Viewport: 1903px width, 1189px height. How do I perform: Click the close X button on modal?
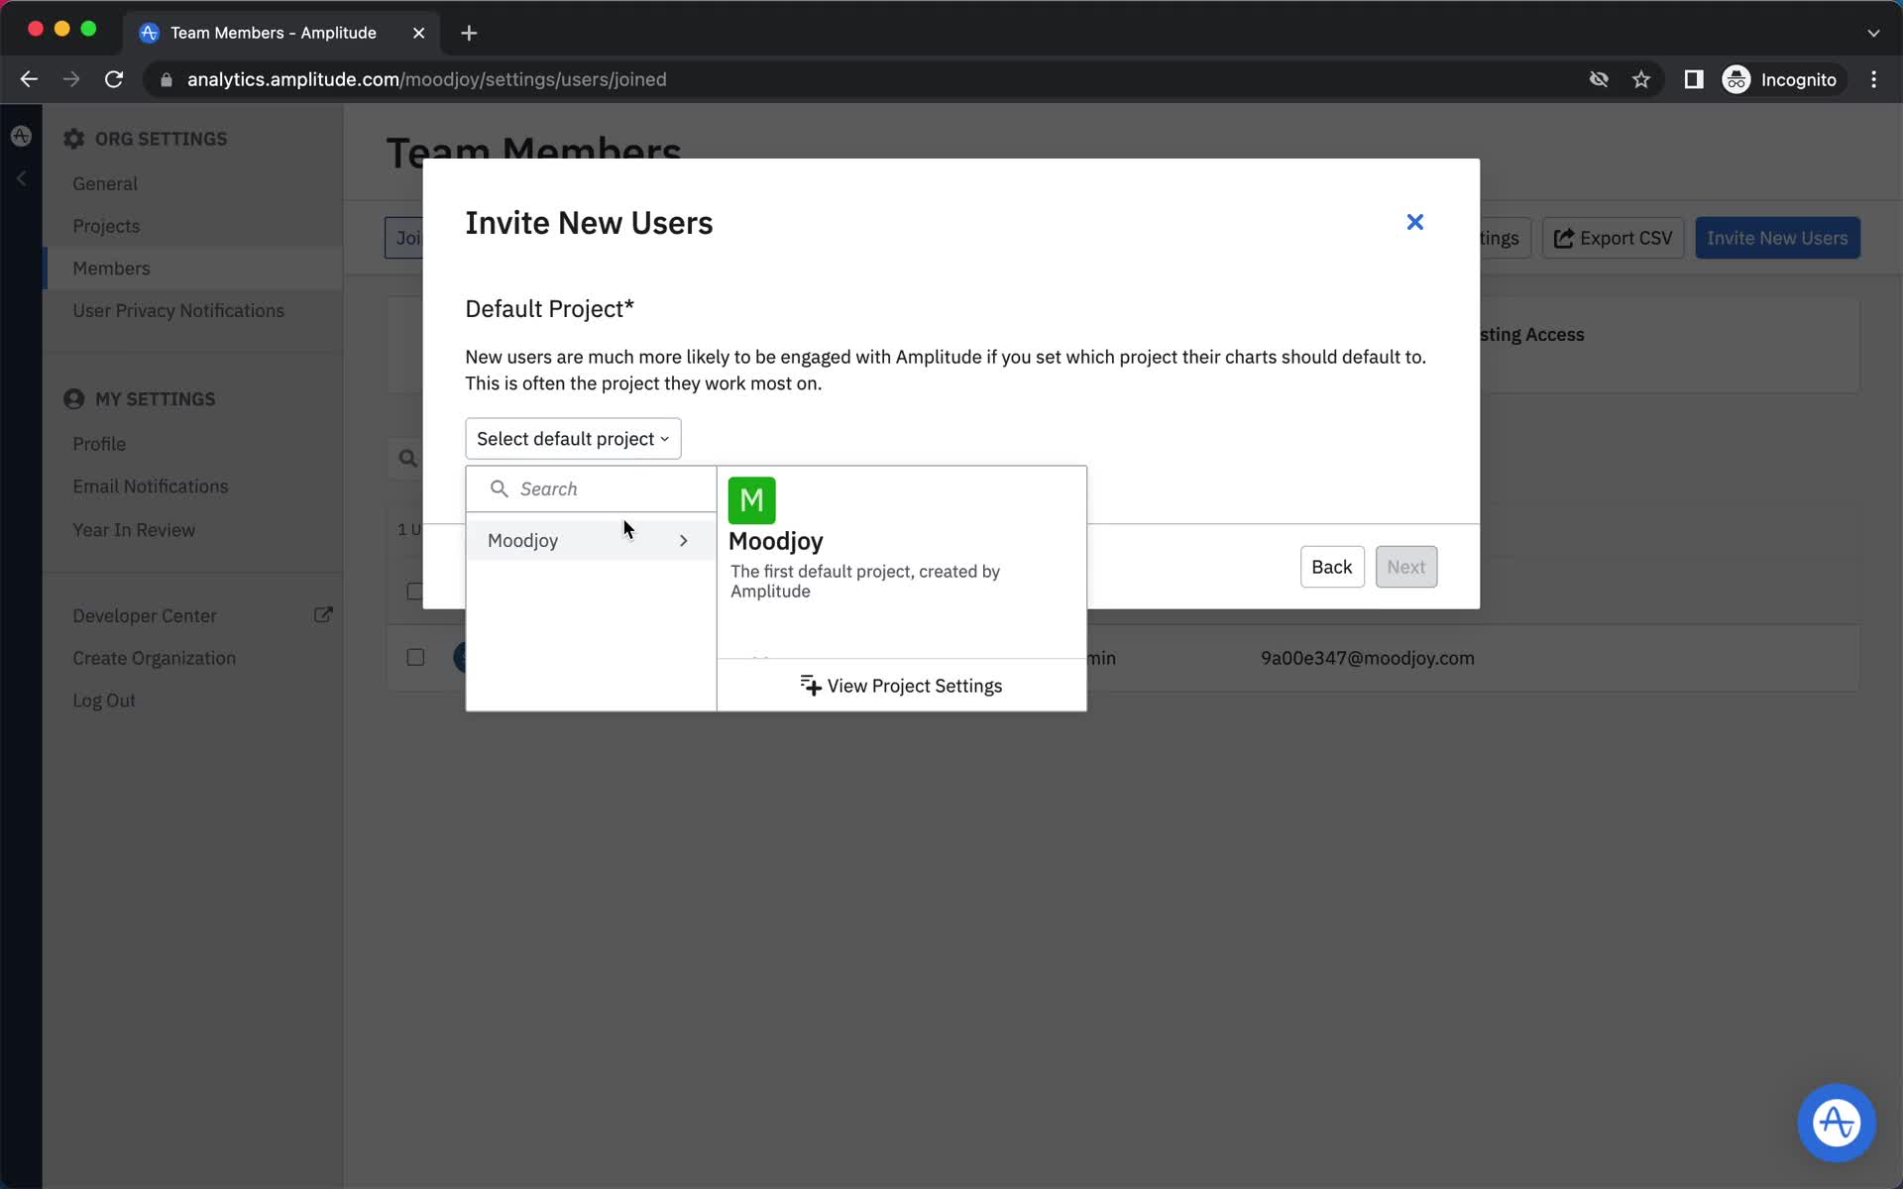[x=1415, y=222]
